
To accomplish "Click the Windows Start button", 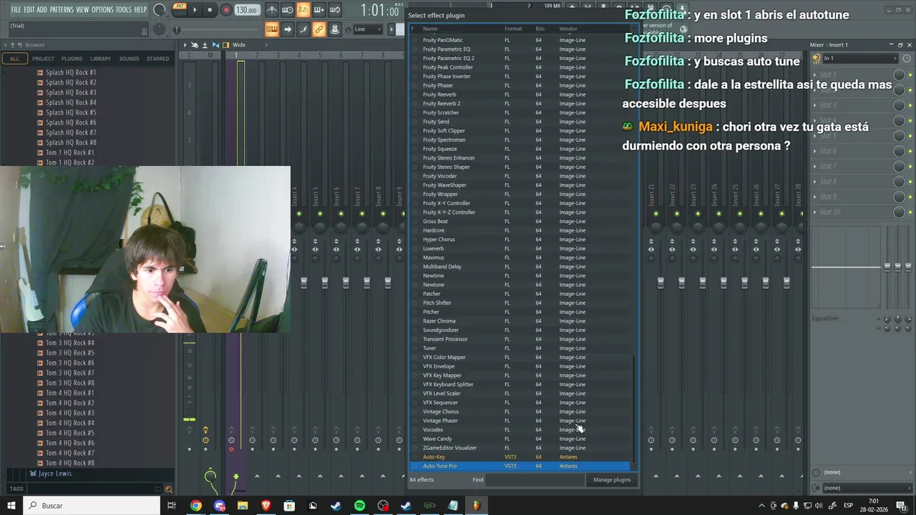I will tap(11, 506).
